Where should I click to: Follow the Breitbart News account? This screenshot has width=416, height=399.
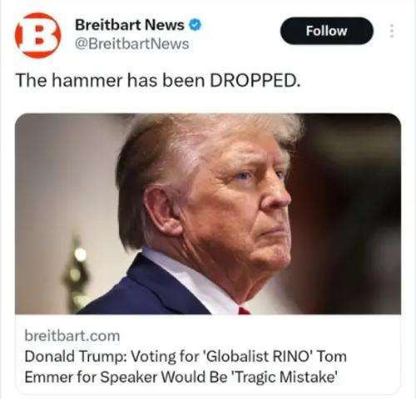(327, 31)
